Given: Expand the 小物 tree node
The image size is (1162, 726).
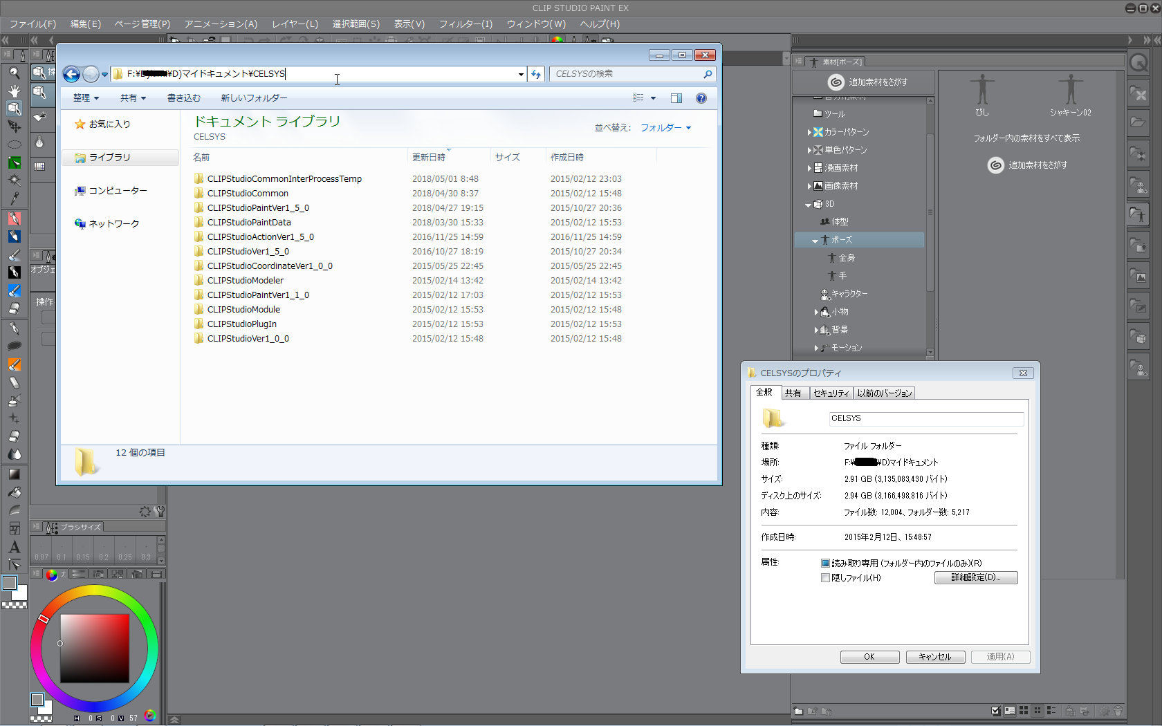Looking at the screenshot, I should (x=816, y=312).
